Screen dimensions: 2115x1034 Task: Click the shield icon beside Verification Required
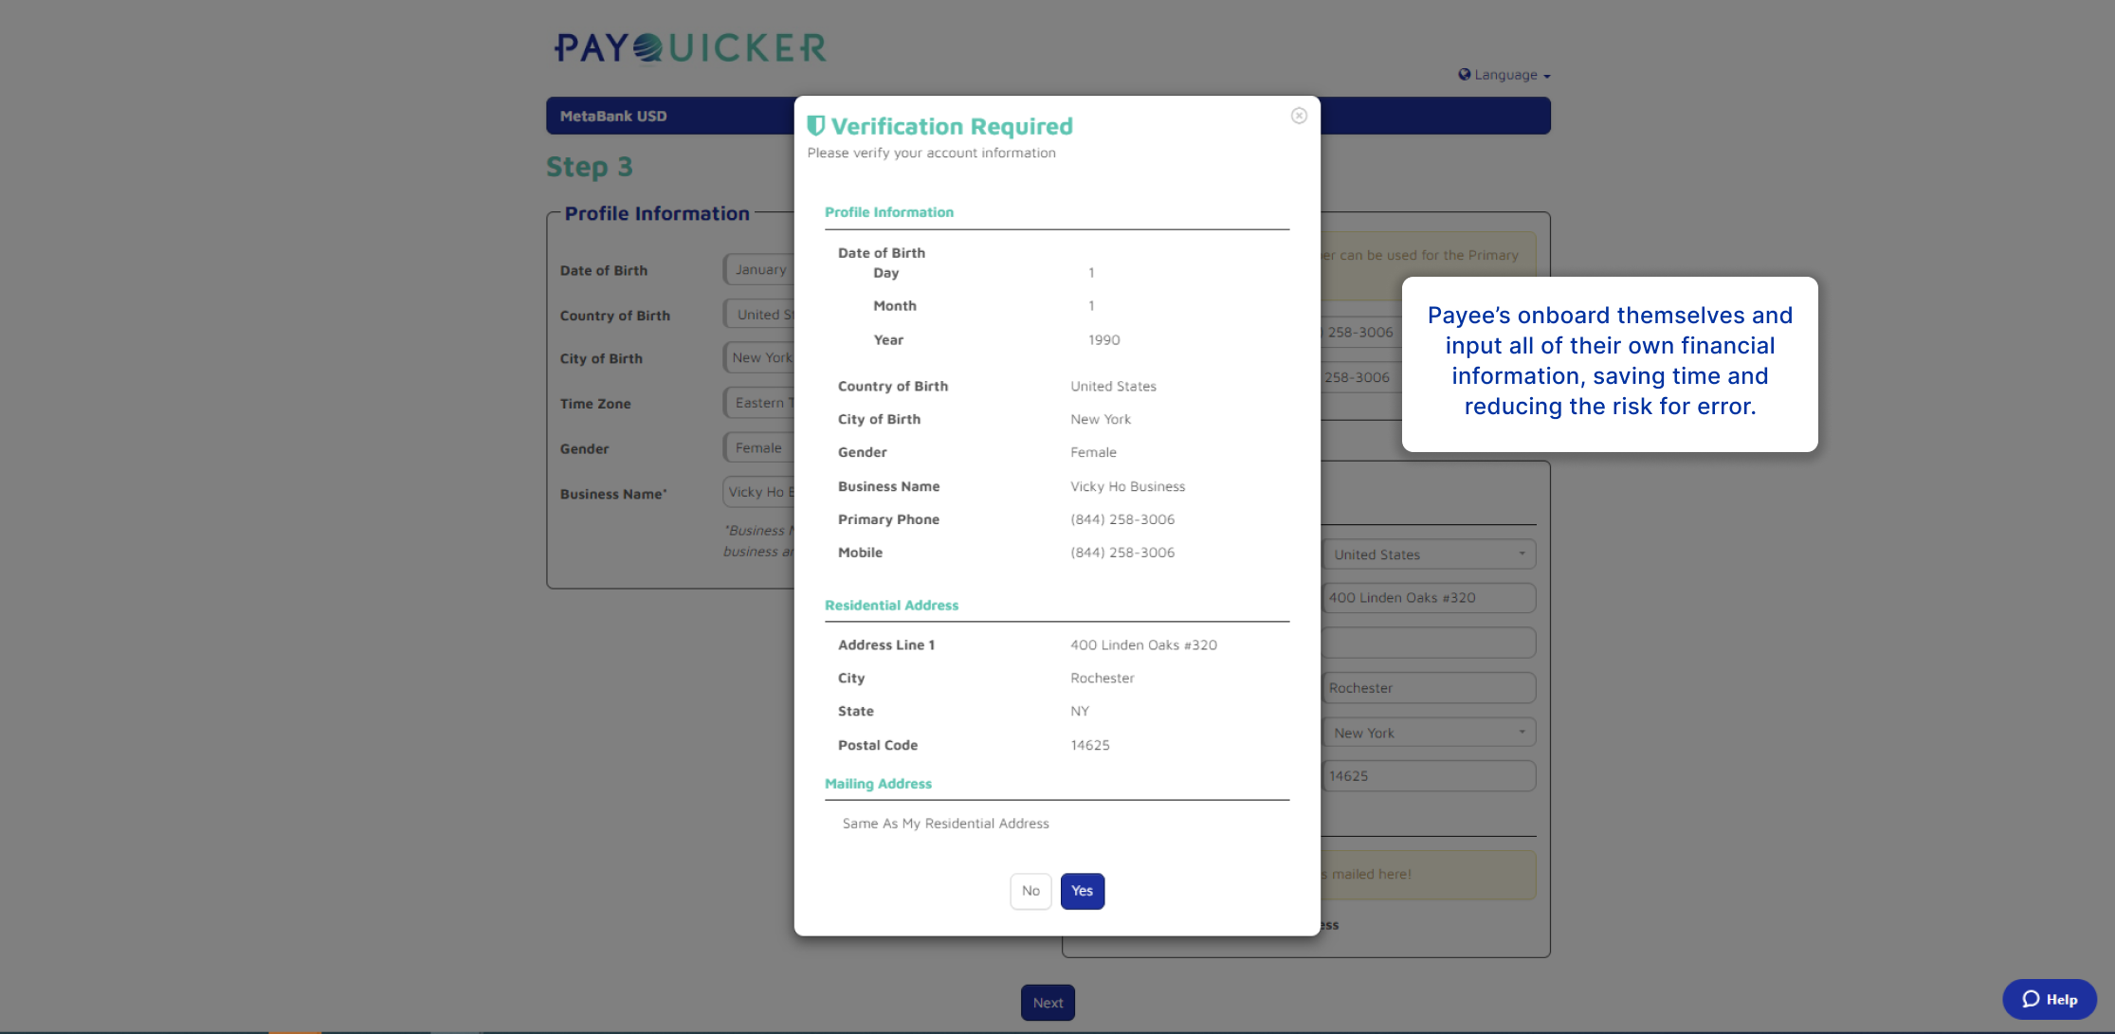815,126
